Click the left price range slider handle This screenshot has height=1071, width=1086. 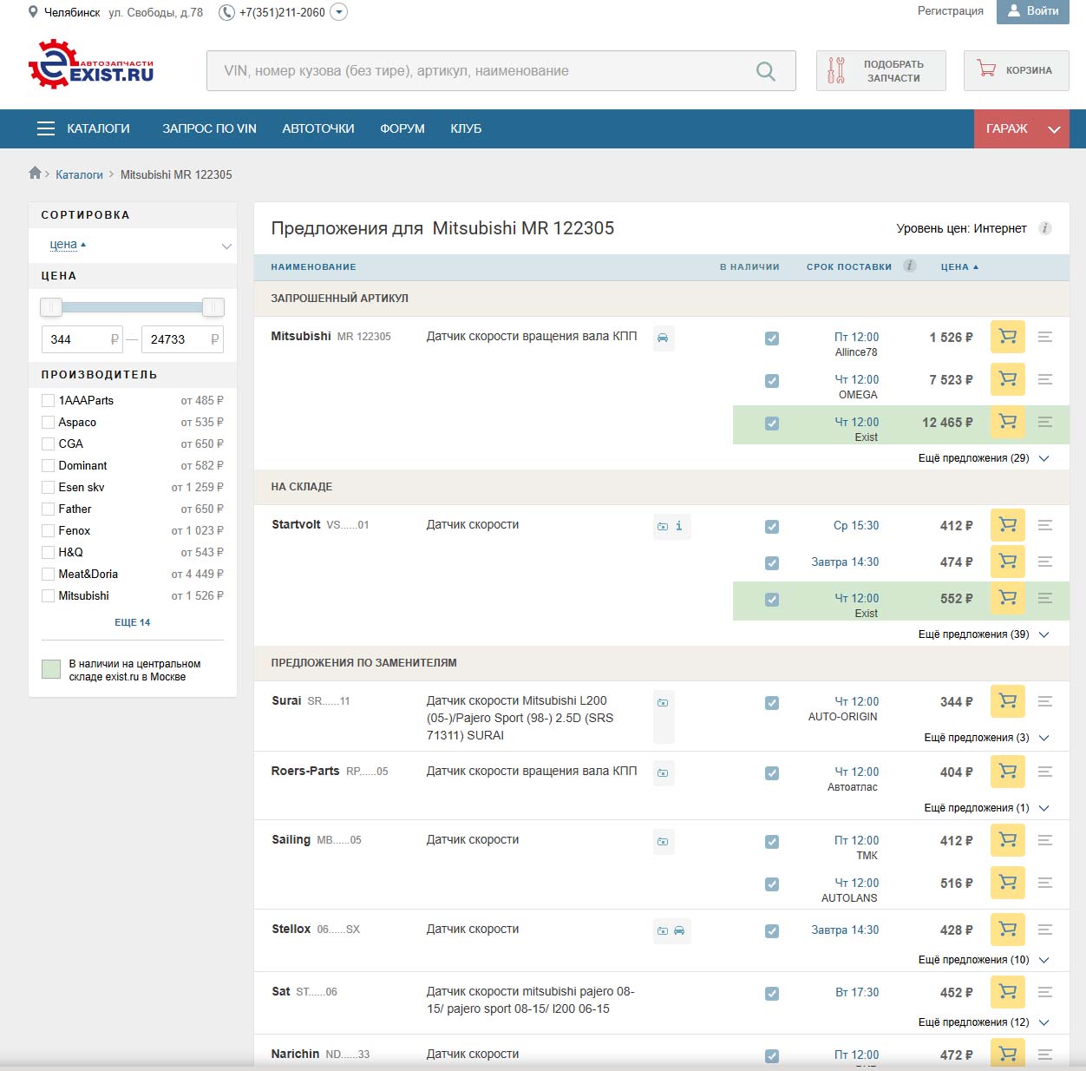[x=51, y=306]
